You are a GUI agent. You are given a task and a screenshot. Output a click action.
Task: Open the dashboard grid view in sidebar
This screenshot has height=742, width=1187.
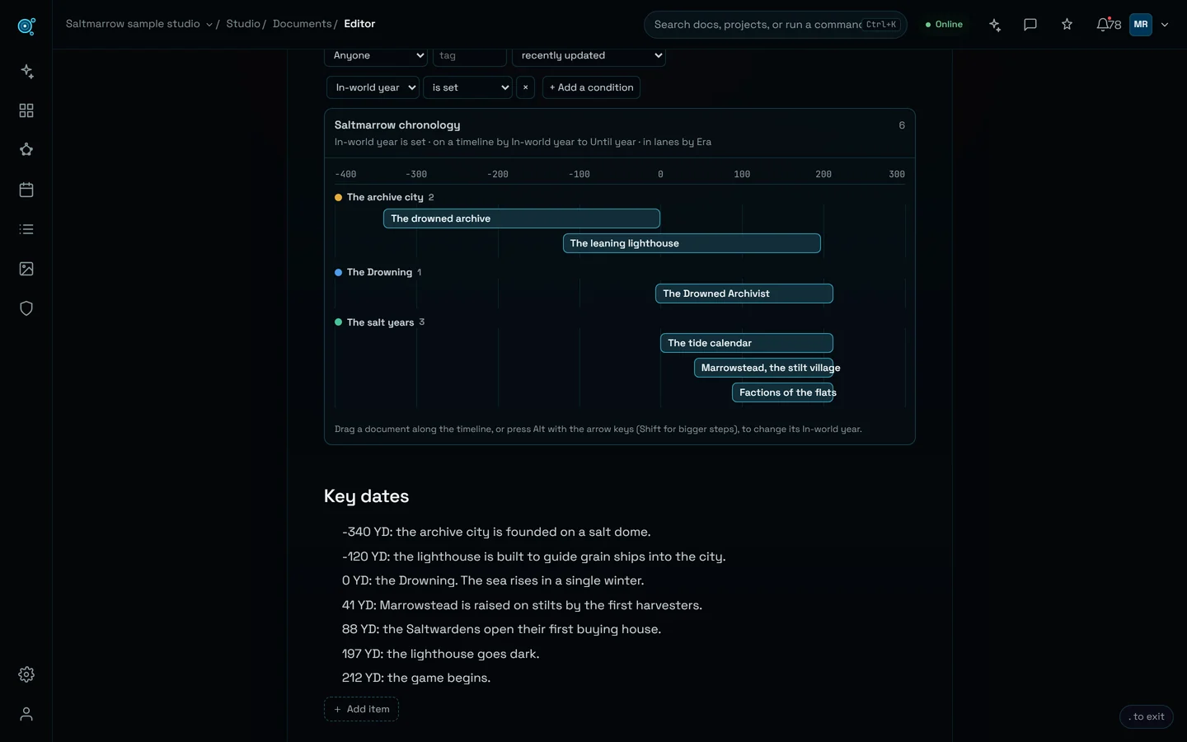26,110
